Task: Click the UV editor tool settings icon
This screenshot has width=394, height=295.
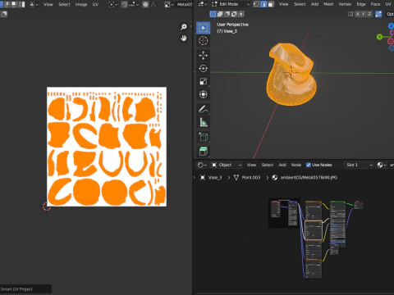Action: click(x=4, y=14)
